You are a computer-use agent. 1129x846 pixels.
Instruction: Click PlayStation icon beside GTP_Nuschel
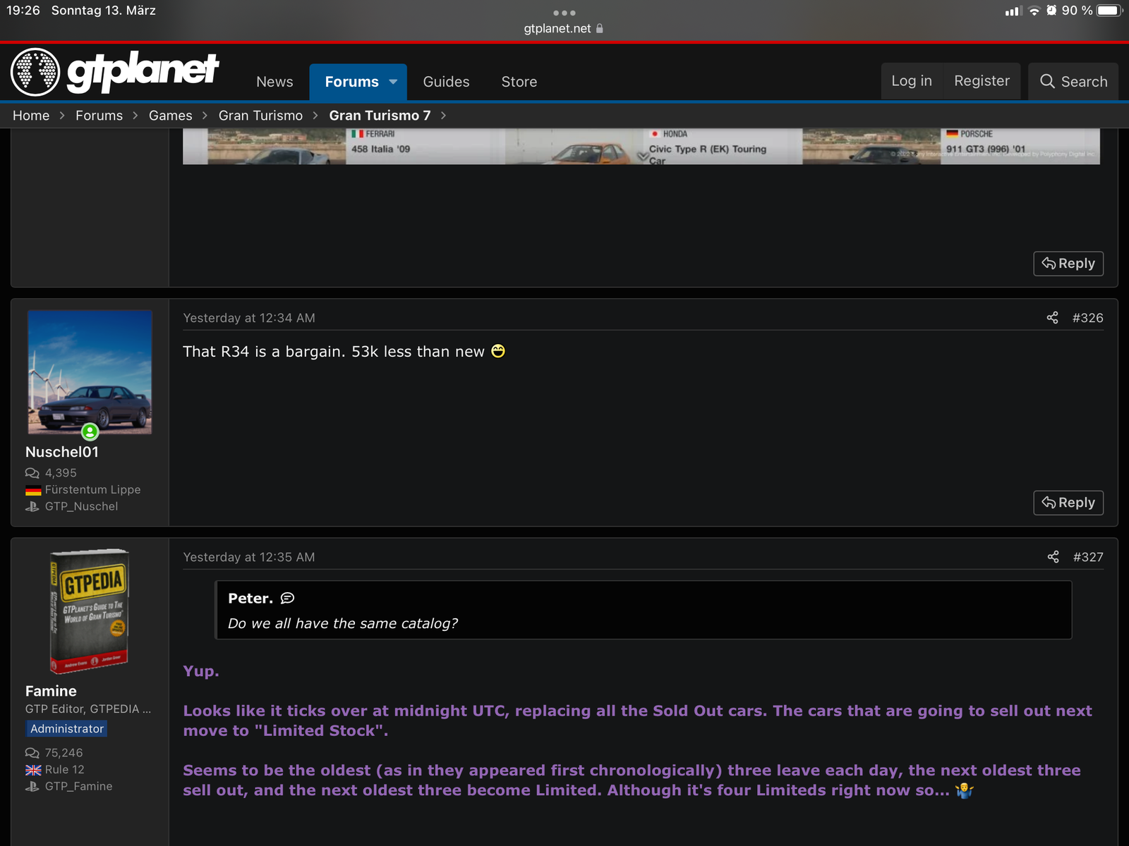(32, 506)
